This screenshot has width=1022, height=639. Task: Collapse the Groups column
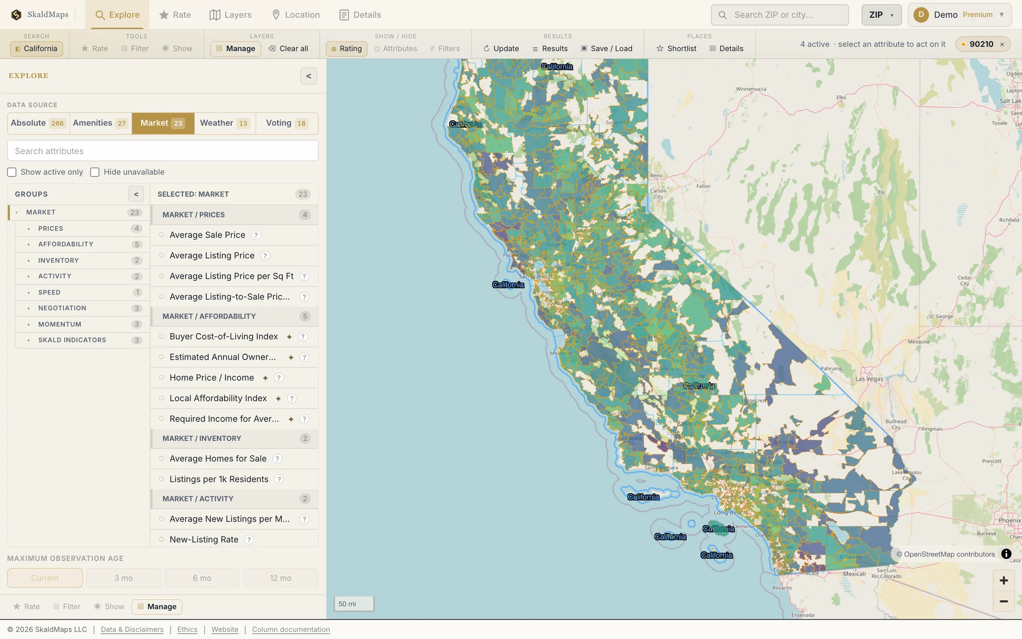tap(136, 194)
